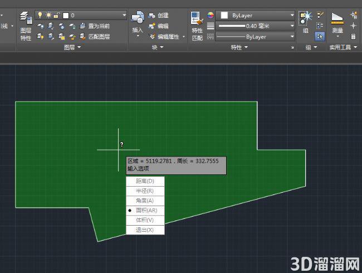Choose Distance 距离(D) from the options menu
362x273 pixels.
[x=145, y=181]
